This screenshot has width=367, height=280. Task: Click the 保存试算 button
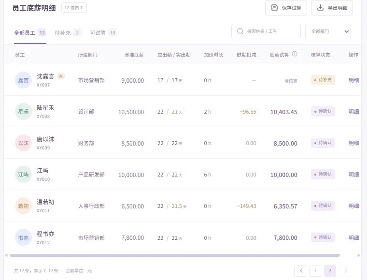pyautogui.click(x=286, y=8)
